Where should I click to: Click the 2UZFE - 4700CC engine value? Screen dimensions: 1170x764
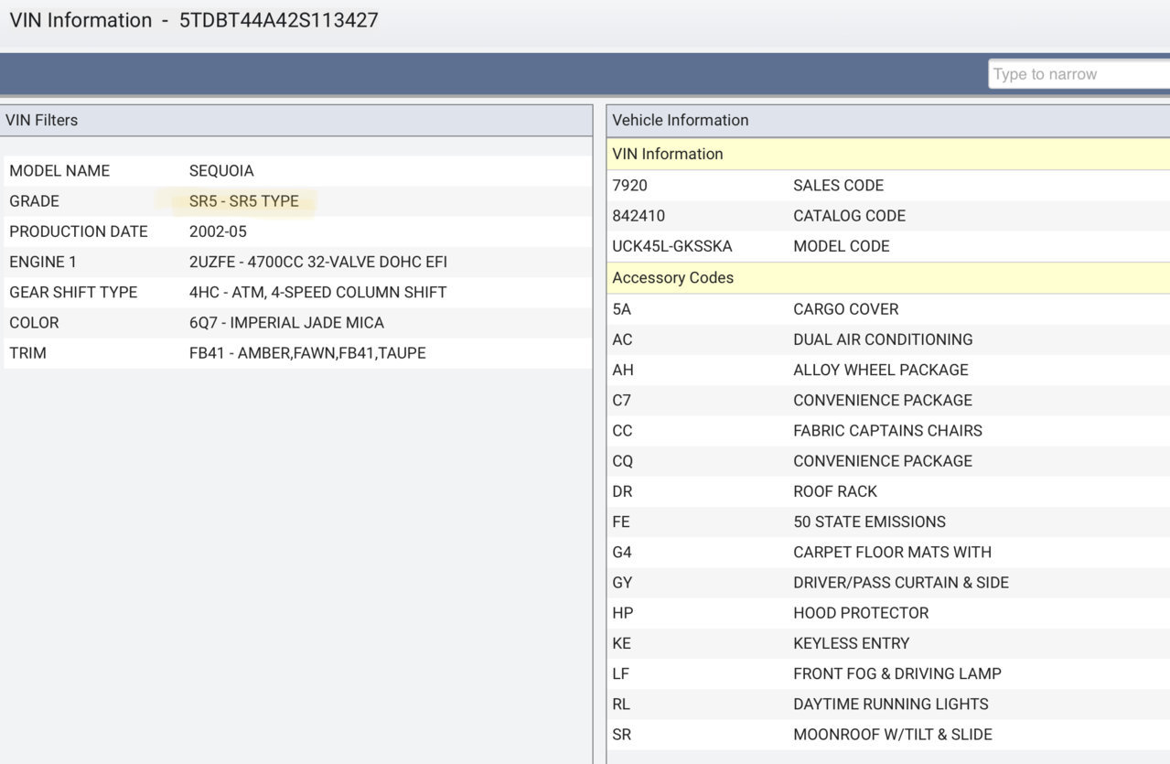click(x=318, y=262)
